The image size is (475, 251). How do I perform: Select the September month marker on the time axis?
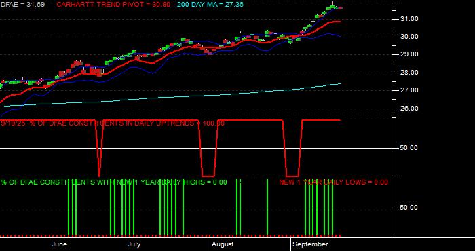tap(311, 244)
